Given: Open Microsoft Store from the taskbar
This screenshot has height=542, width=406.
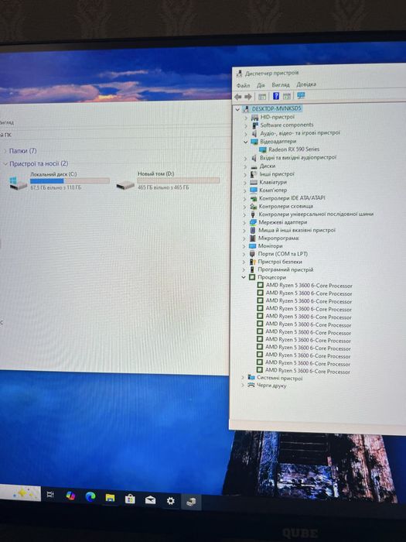Looking at the screenshot, I should (130, 499).
